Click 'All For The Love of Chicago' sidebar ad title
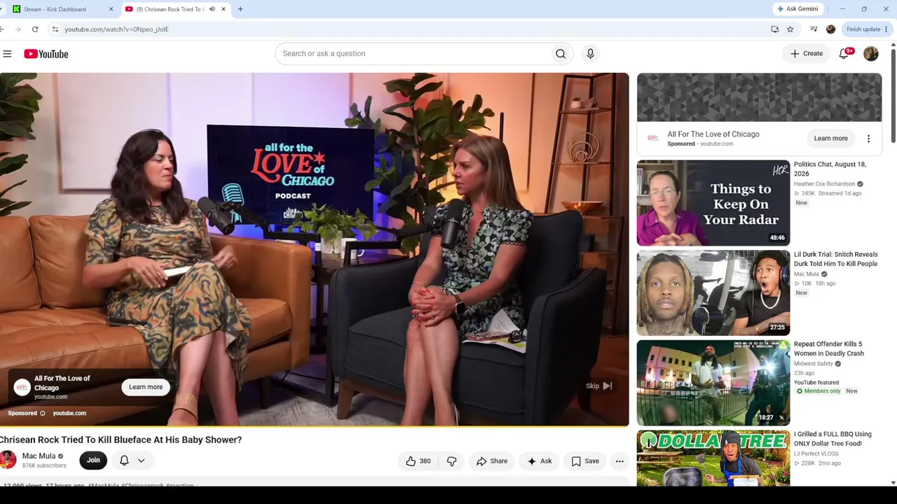The image size is (897, 504). 713,134
